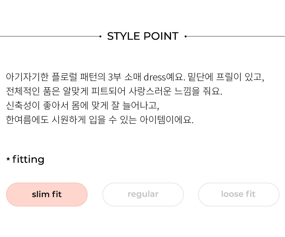Click the horizontal rule left of heading
This screenshot has height=237, width=285.
click(50, 36)
